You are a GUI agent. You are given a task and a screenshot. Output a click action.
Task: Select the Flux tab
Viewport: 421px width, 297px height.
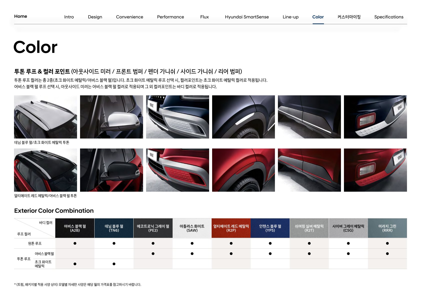point(204,17)
